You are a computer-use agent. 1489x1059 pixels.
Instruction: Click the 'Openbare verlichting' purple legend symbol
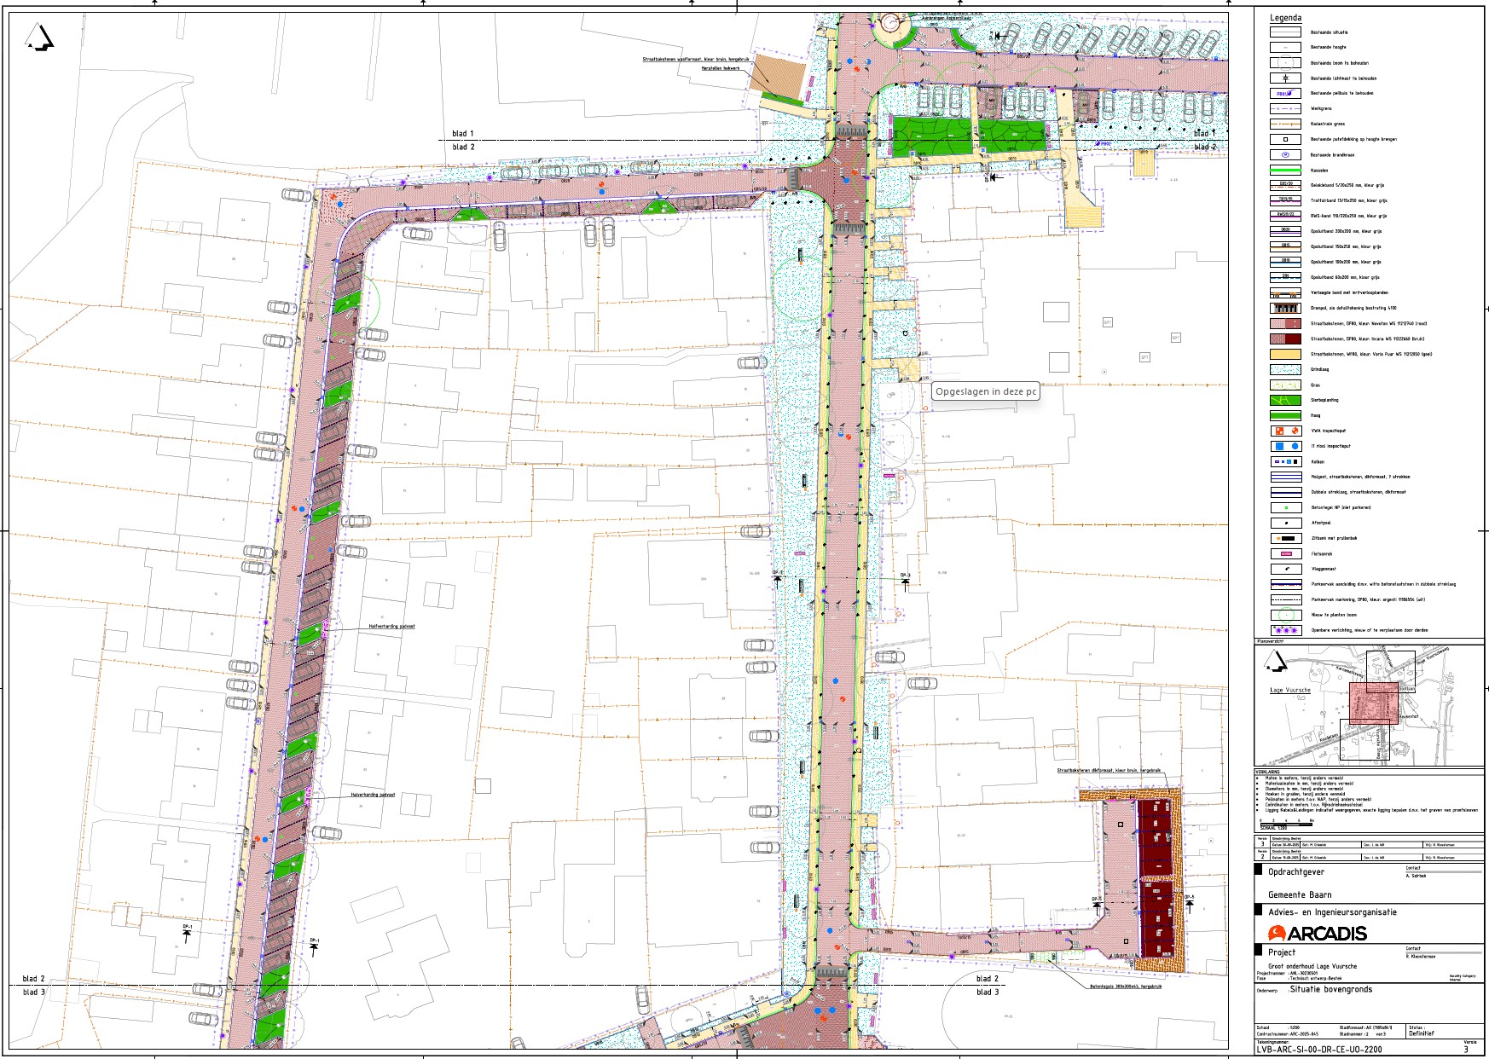1285,630
